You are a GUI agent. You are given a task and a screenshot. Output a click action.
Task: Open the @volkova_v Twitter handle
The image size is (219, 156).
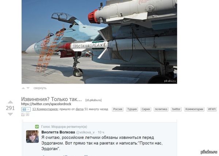pyautogui.click(x=85, y=132)
